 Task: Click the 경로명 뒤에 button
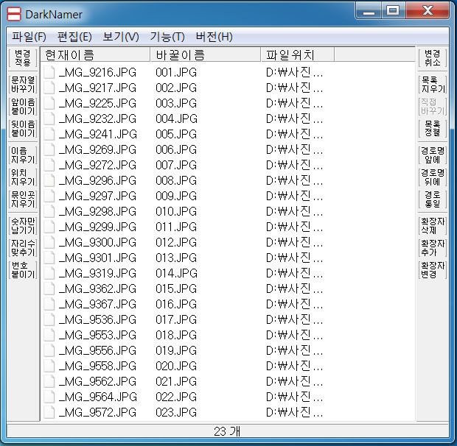(x=433, y=177)
